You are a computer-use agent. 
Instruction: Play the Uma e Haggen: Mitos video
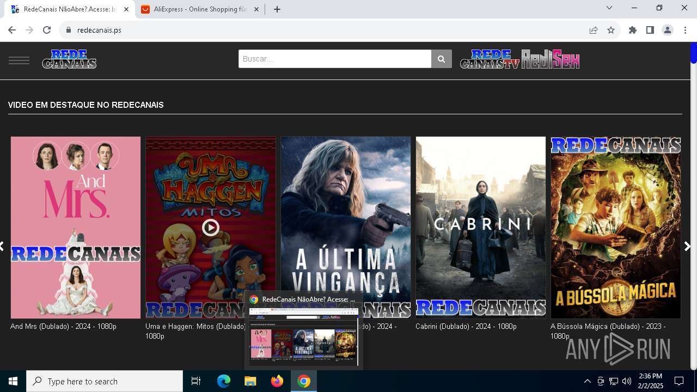[x=211, y=228]
